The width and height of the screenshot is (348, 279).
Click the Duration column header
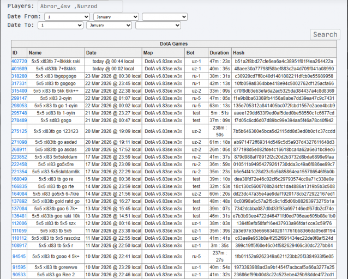(x=219, y=53)
